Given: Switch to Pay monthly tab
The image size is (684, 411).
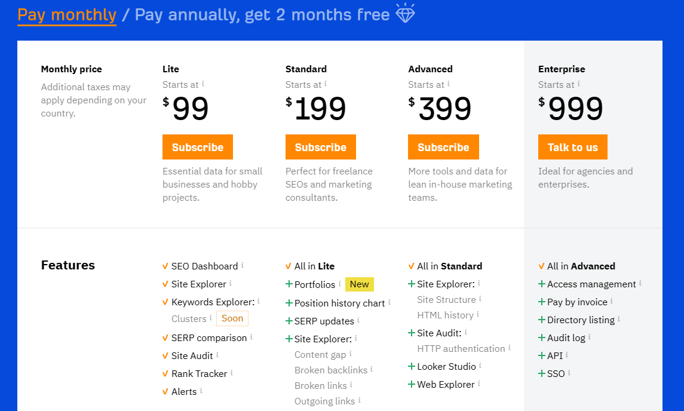Looking at the screenshot, I should click(67, 15).
